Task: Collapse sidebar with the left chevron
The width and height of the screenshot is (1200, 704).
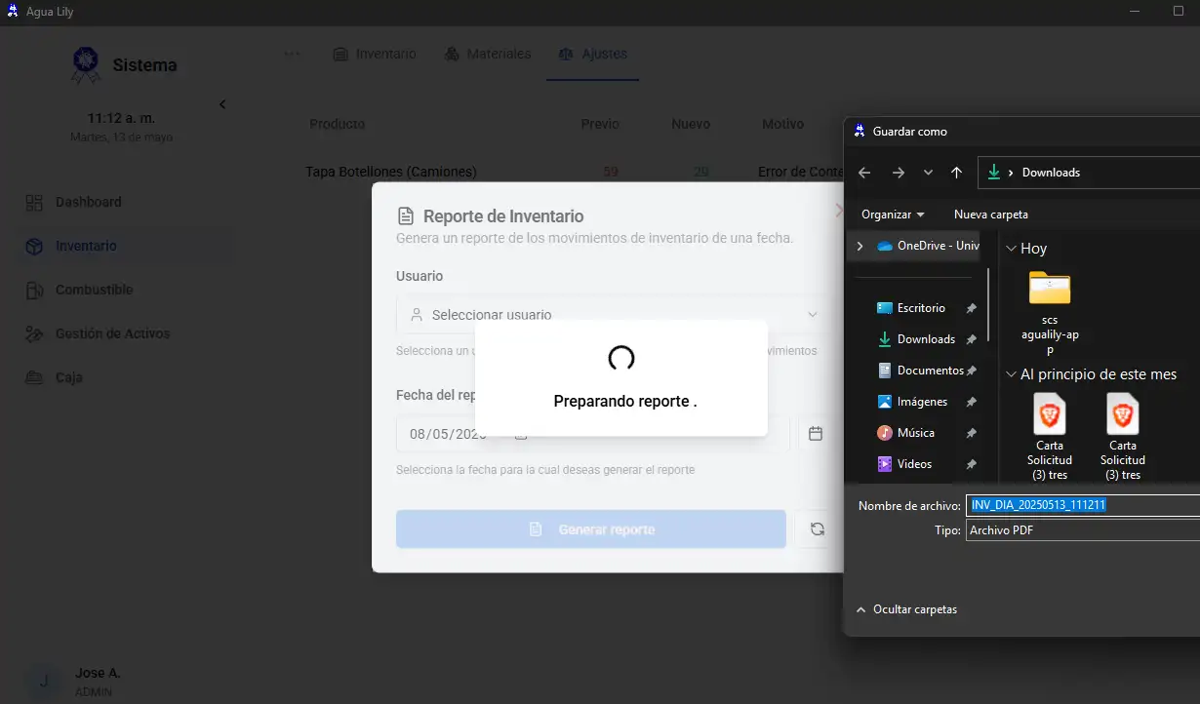Action: click(222, 104)
